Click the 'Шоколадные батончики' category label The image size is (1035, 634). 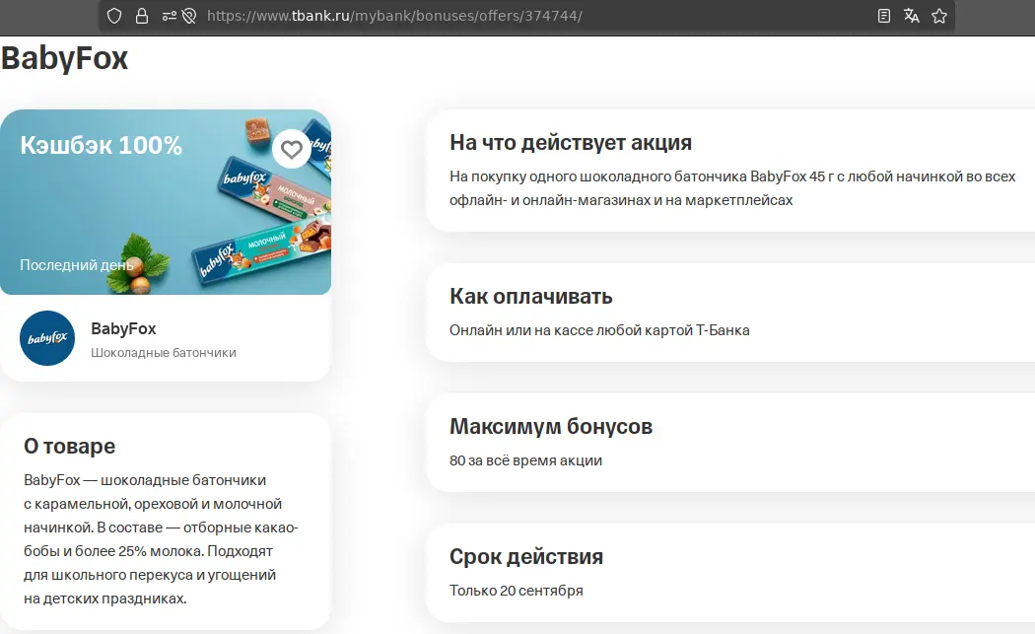(x=164, y=353)
